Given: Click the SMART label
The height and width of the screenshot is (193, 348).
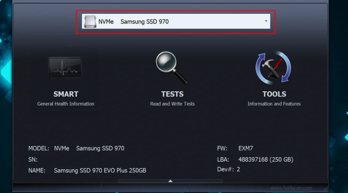Looking at the screenshot, I should point(66,94).
